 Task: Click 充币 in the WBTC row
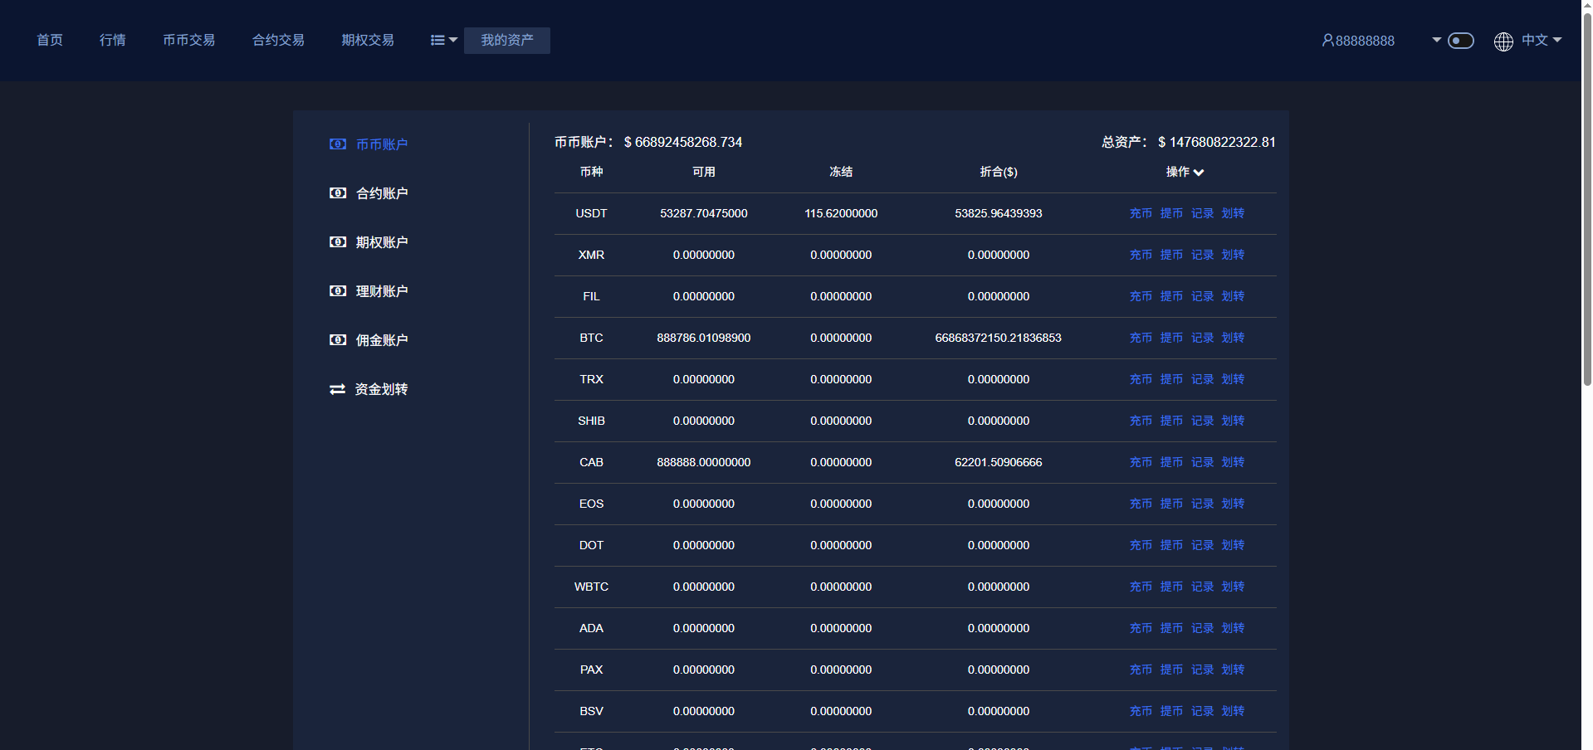1141,587
